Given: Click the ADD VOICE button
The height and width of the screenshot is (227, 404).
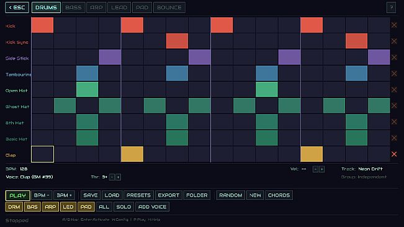Looking at the screenshot, I should click(x=152, y=207).
